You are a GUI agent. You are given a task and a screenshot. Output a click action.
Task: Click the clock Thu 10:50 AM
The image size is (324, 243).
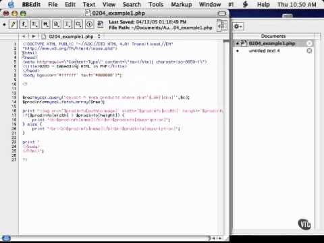click(x=297, y=5)
